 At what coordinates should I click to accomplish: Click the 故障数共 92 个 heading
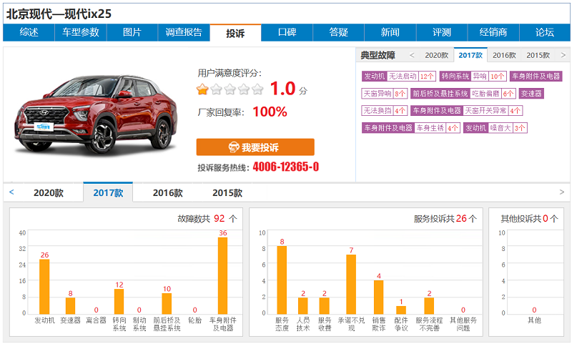click(207, 219)
